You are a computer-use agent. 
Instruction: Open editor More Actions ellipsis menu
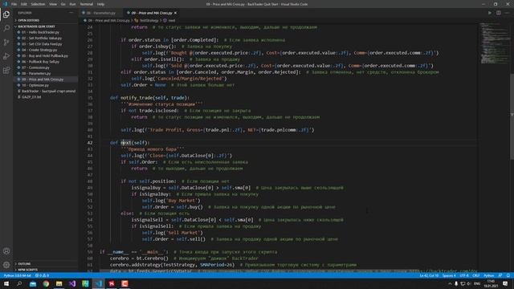click(507, 13)
